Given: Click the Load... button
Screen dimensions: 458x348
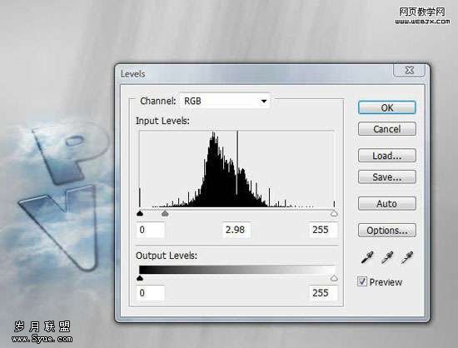Looking at the screenshot, I should (x=387, y=156).
